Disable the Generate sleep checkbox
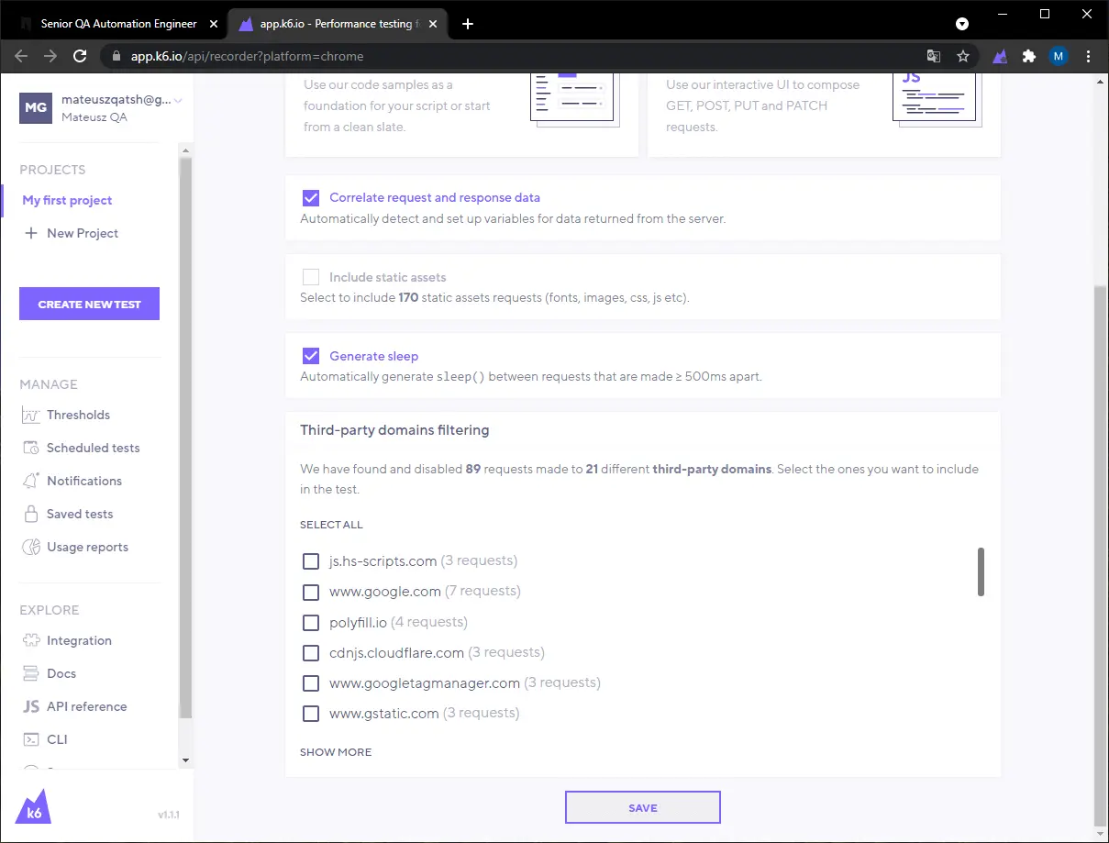The width and height of the screenshot is (1109, 843). point(311,356)
